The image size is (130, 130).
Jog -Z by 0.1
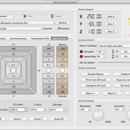click(x=48, y=76)
